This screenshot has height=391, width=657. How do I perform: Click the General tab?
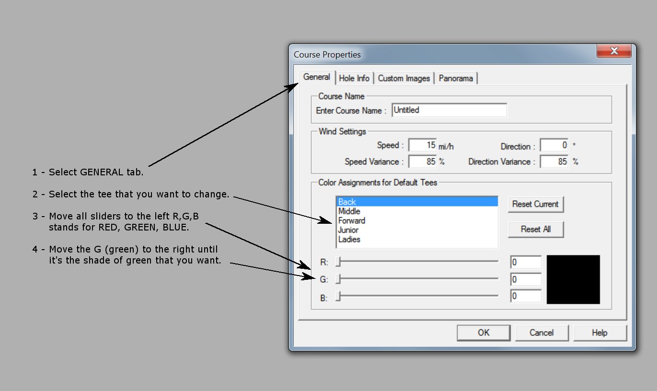317,77
